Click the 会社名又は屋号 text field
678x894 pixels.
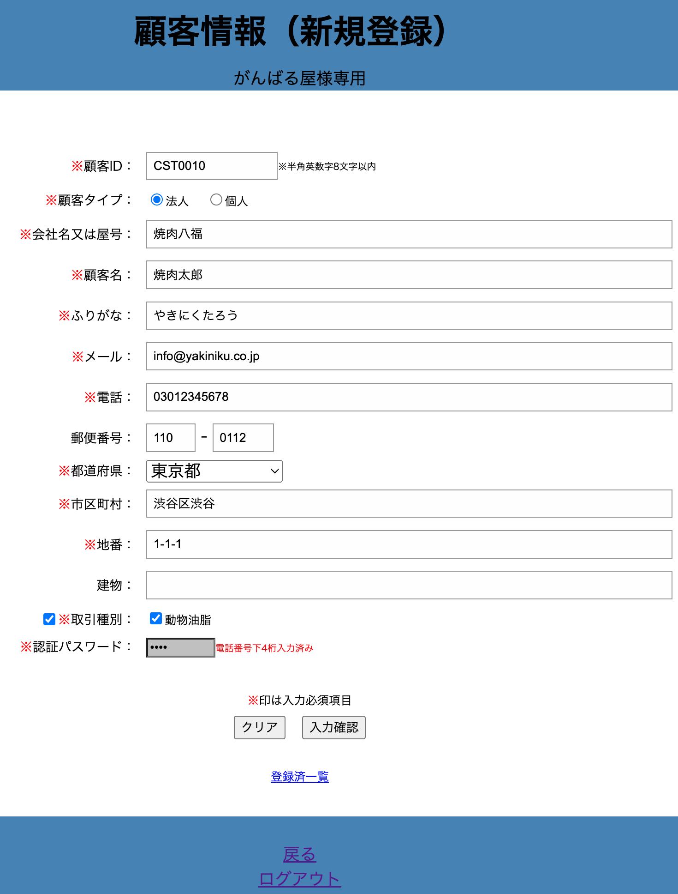coord(409,234)
